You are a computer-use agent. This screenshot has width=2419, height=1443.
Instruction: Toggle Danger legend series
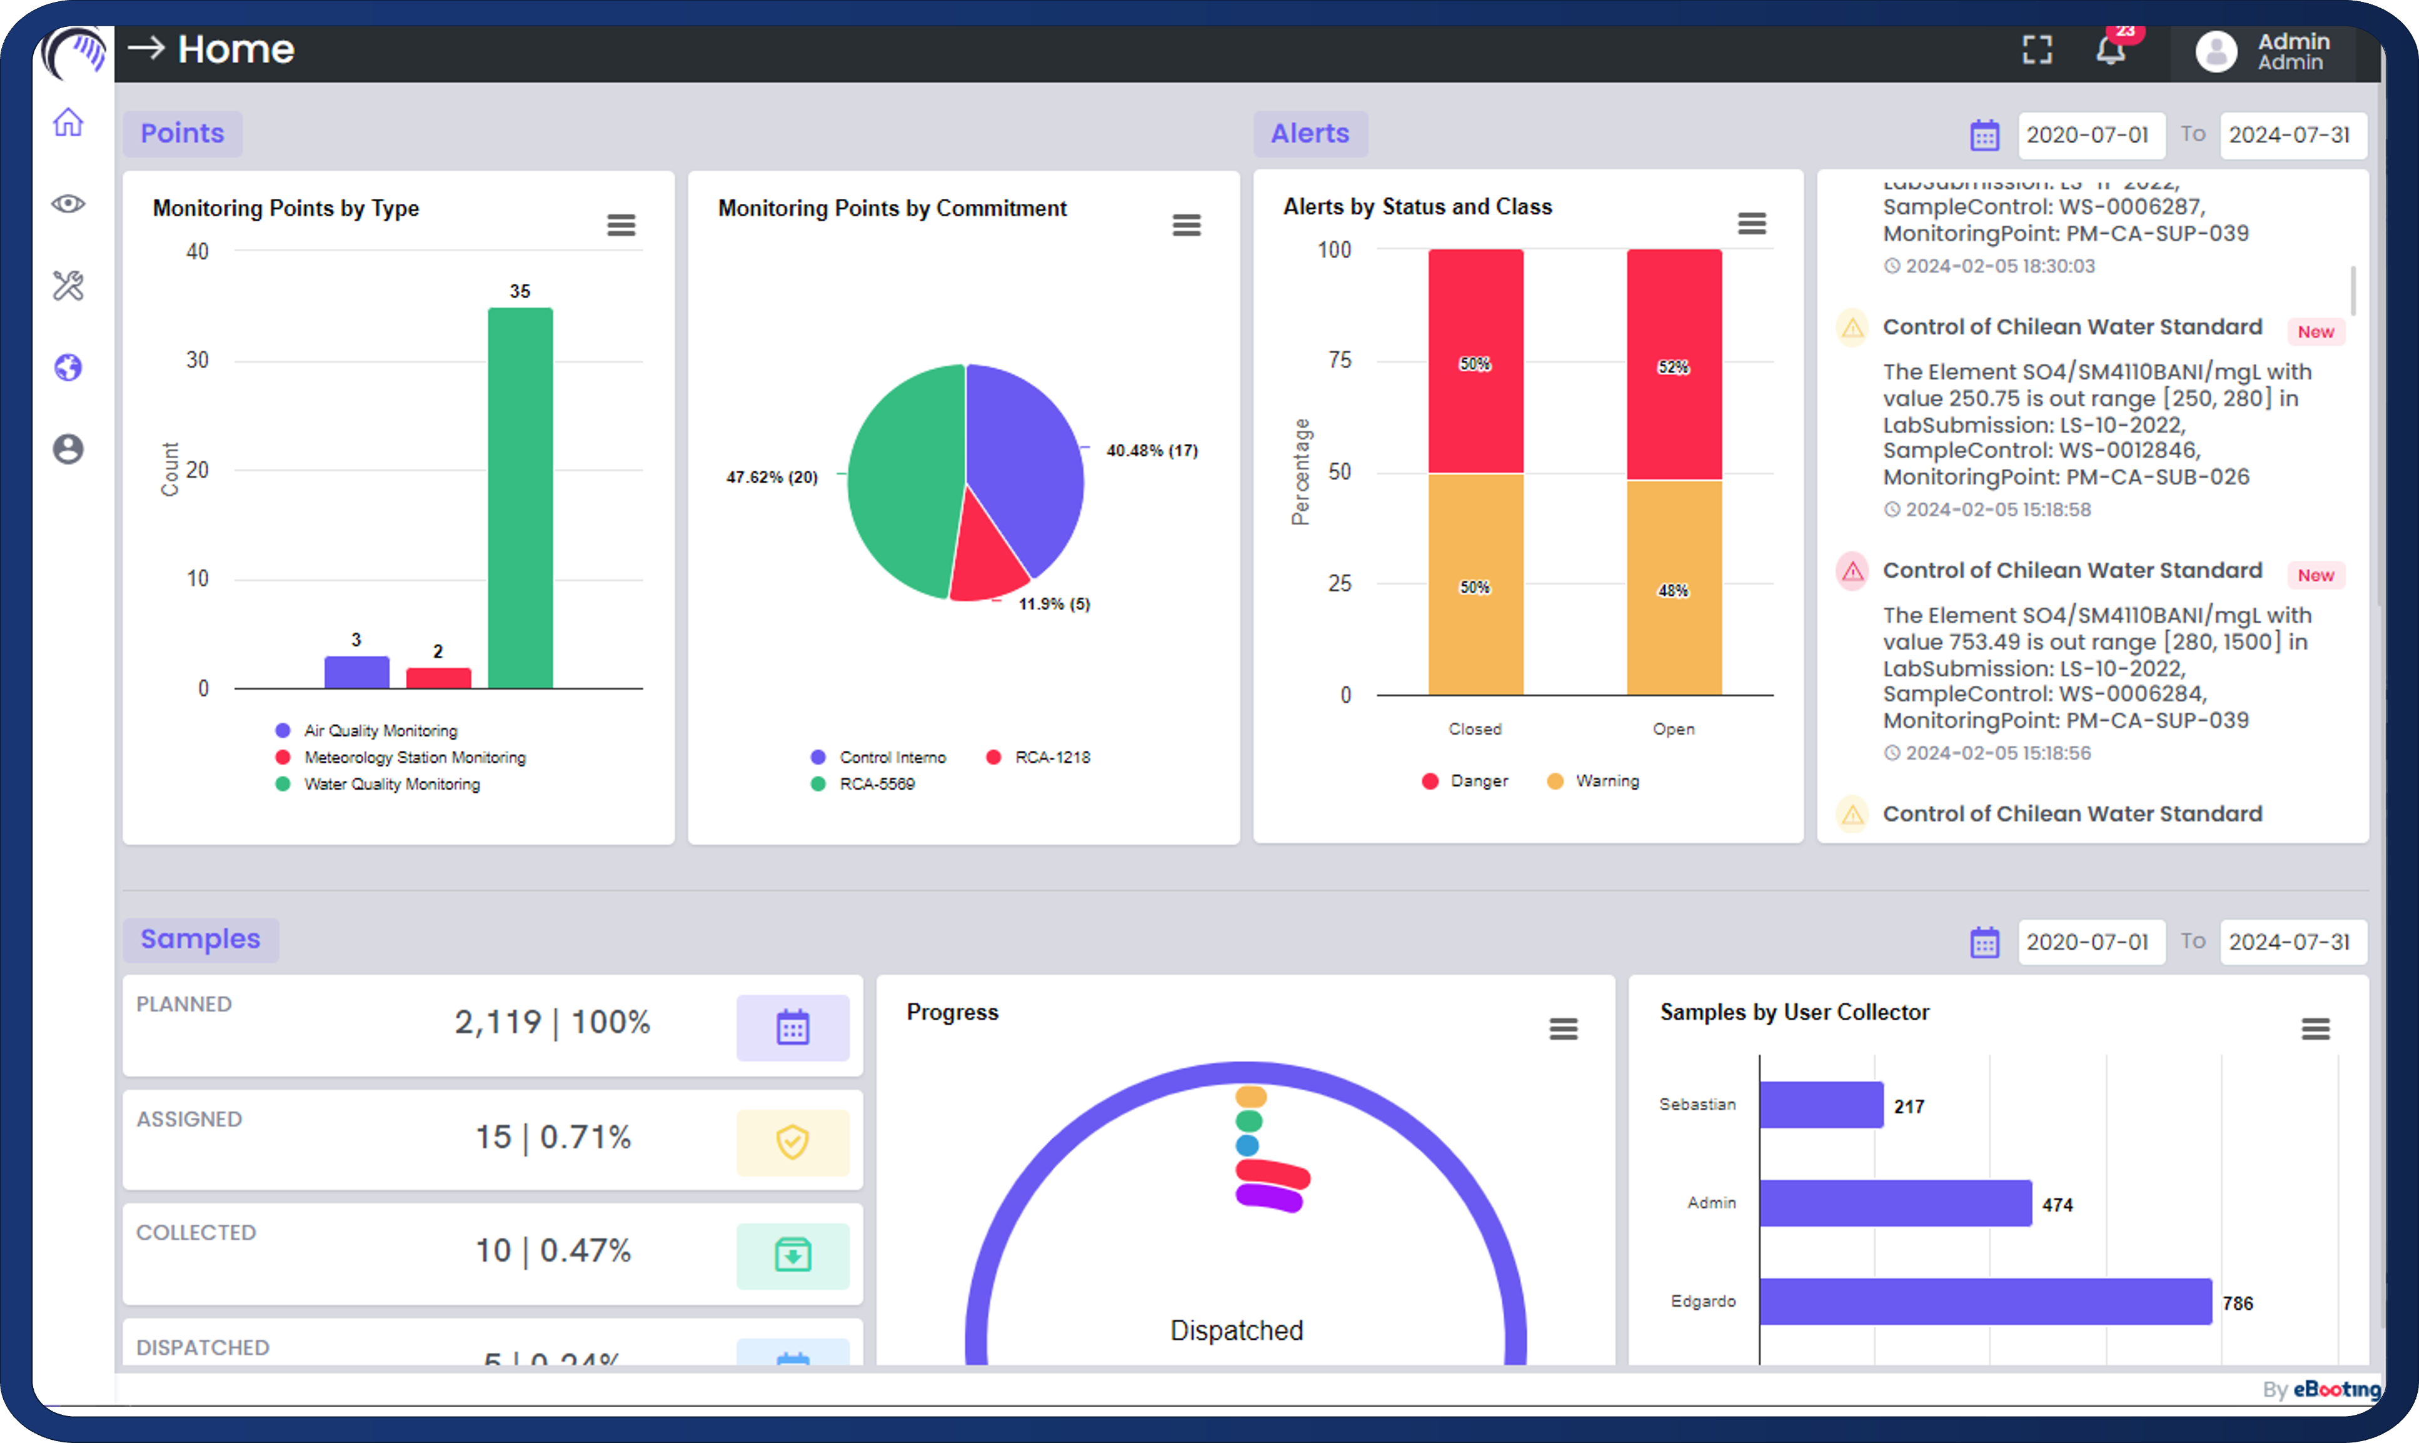point(1465,781)
